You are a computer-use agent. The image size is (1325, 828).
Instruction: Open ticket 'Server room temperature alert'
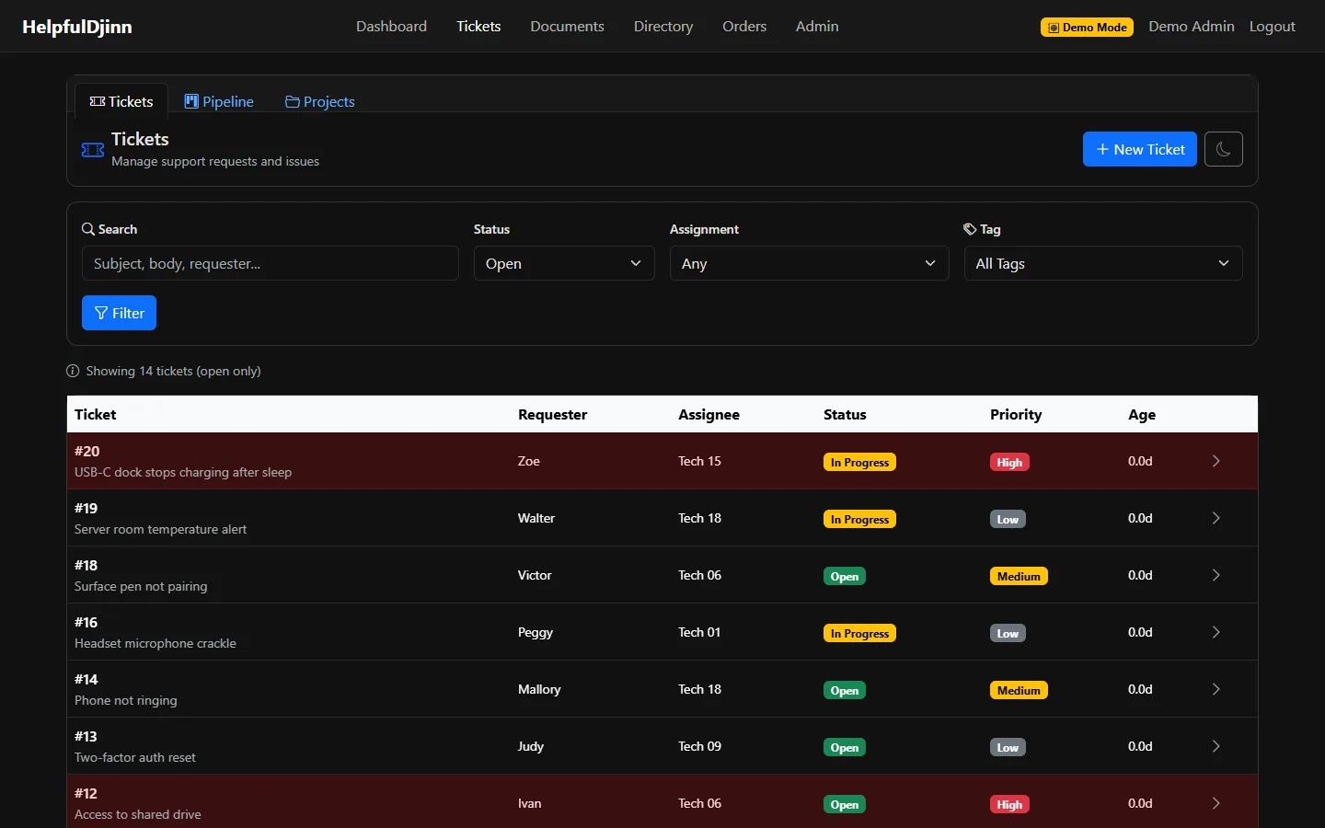(160, 529)
